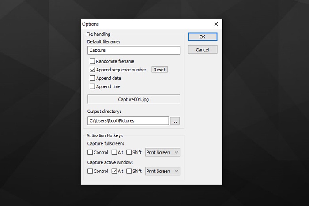Click the Output directory path field
Screen dimensions: 309x206
click(128, 121)
